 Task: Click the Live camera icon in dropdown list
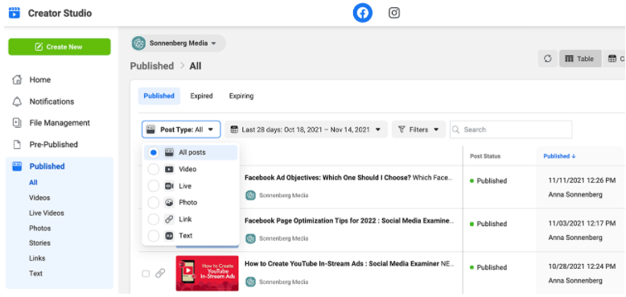(x=169, y=186)
